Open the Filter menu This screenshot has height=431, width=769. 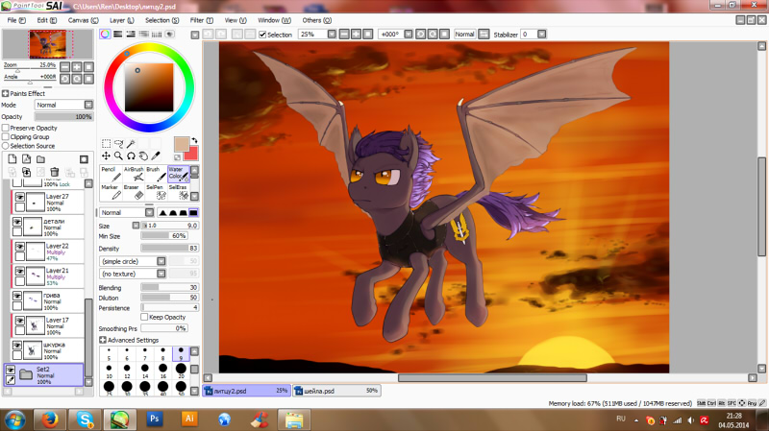pos(202,20)
